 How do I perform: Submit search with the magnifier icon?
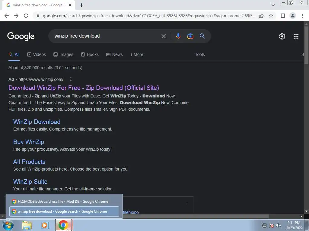(202, 36)
